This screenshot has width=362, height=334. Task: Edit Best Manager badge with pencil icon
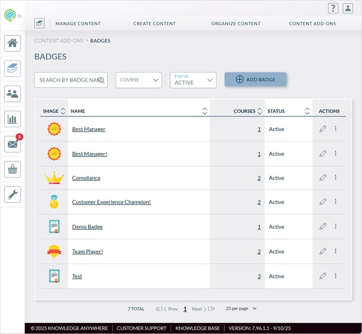(323, 129)
